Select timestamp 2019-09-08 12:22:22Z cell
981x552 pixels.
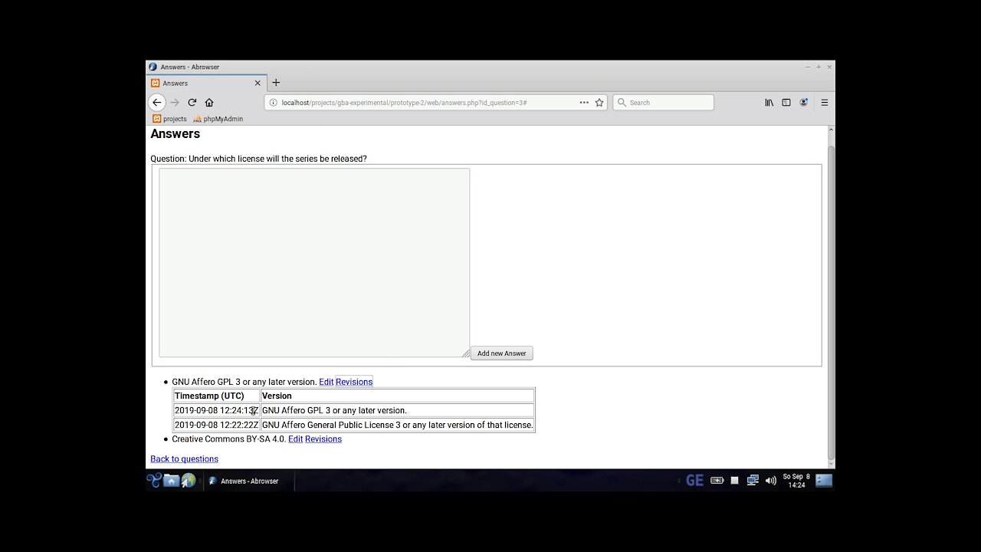tap(216, 425)
